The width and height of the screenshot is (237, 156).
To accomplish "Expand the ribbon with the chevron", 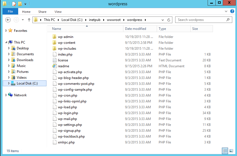I will pyautogui.click(x=226, y=11).
